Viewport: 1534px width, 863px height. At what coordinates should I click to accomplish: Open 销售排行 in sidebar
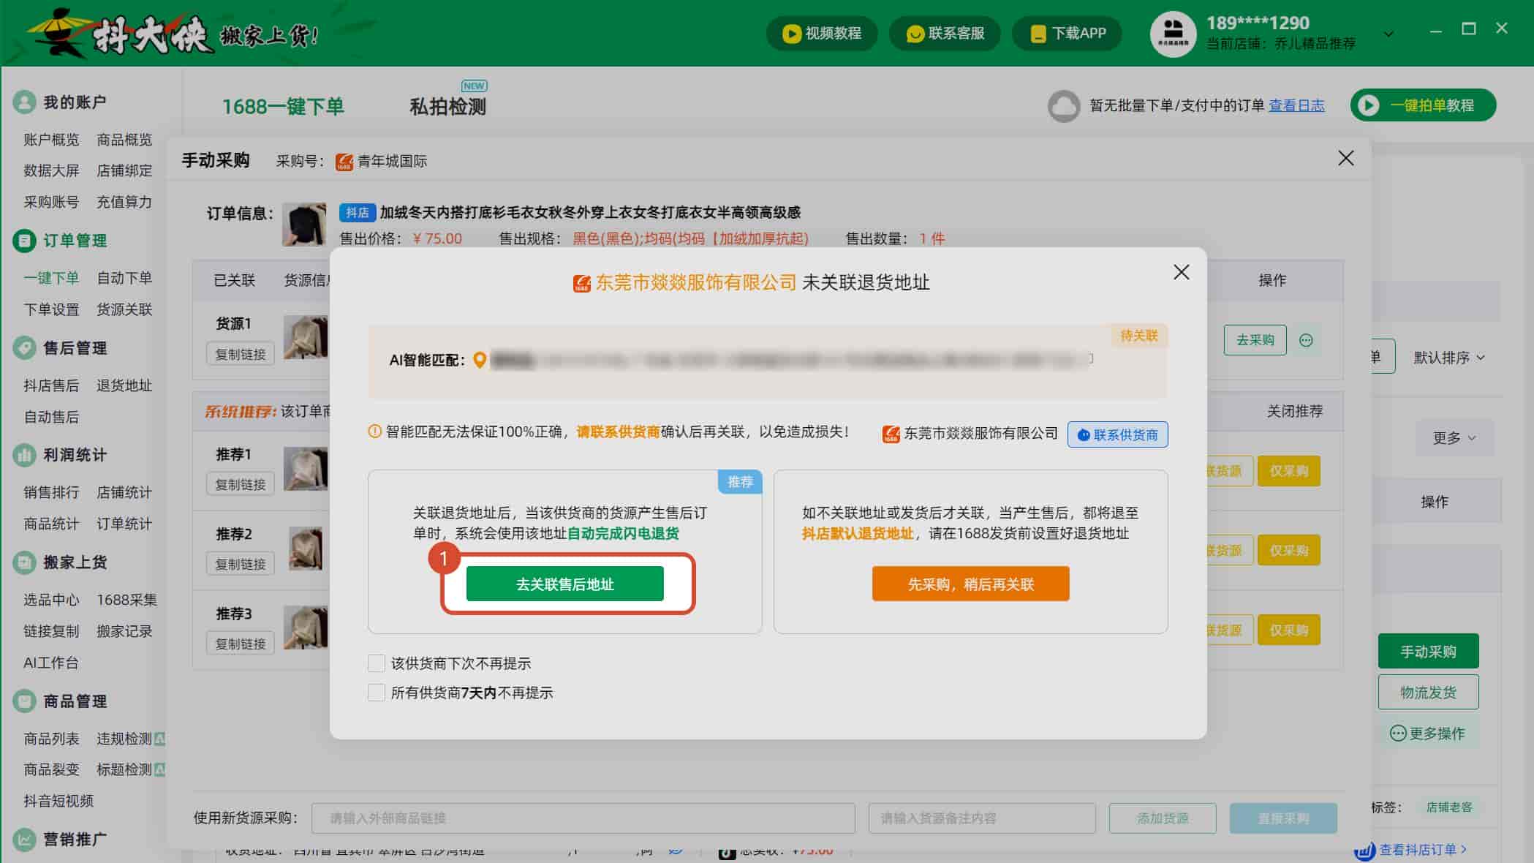(x=51, y=492)
